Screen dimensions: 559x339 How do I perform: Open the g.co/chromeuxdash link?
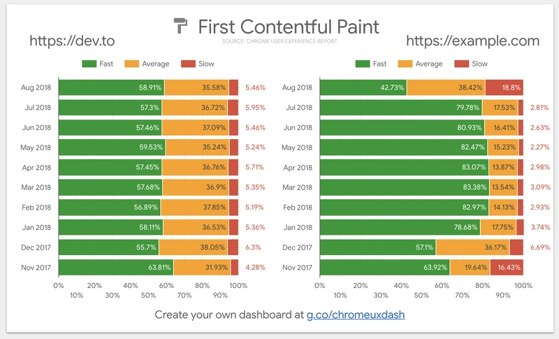356,315
